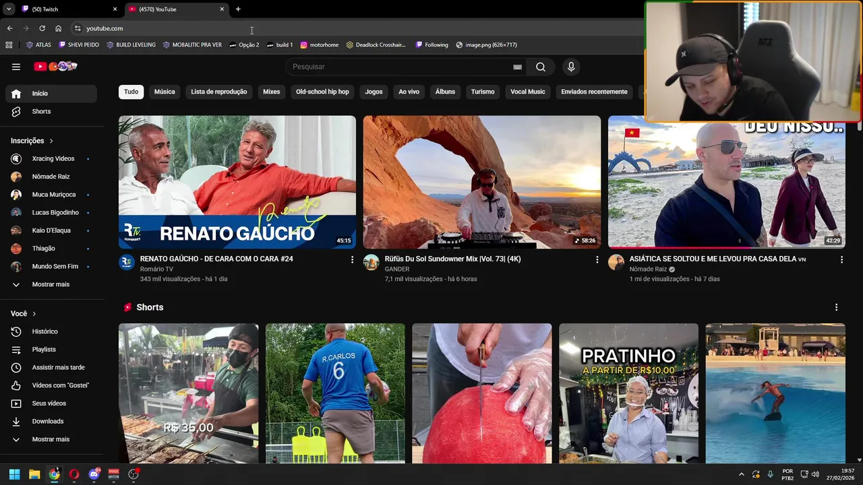Open the ATLAS bookmark

tap(38, 44)
